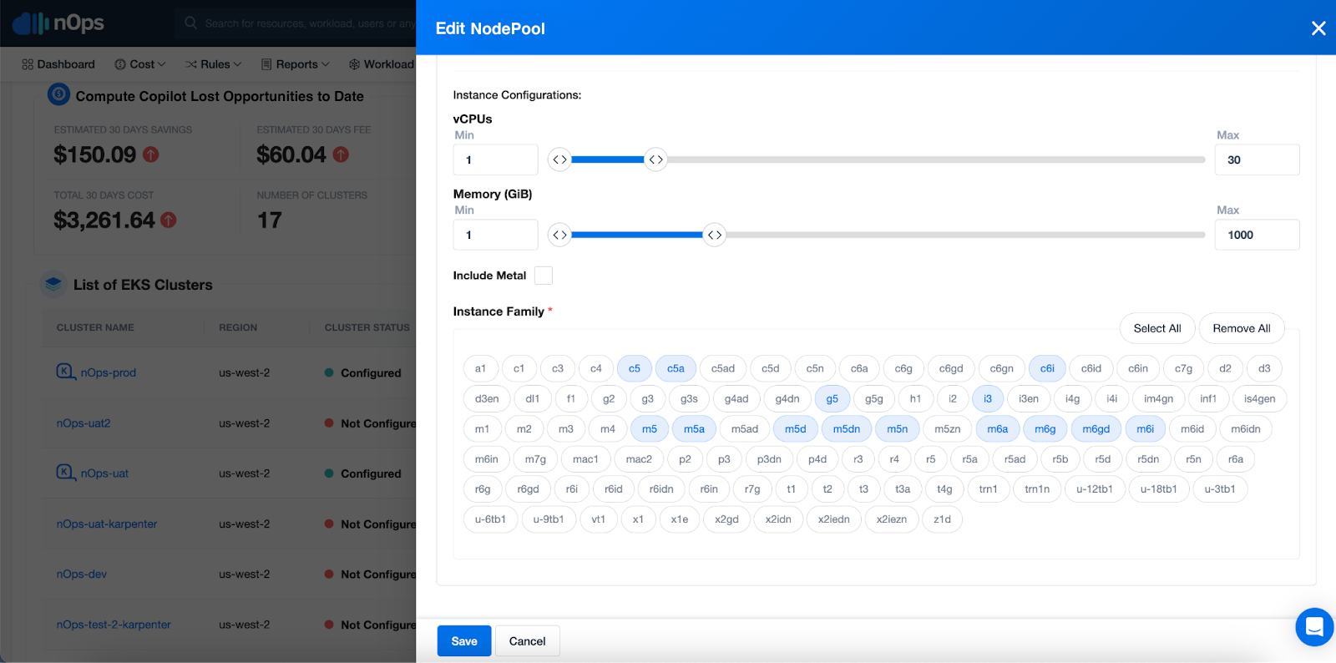The image size is (1336, 663).
Task: Click Remove All instance families
Action: coord(1242,328)
